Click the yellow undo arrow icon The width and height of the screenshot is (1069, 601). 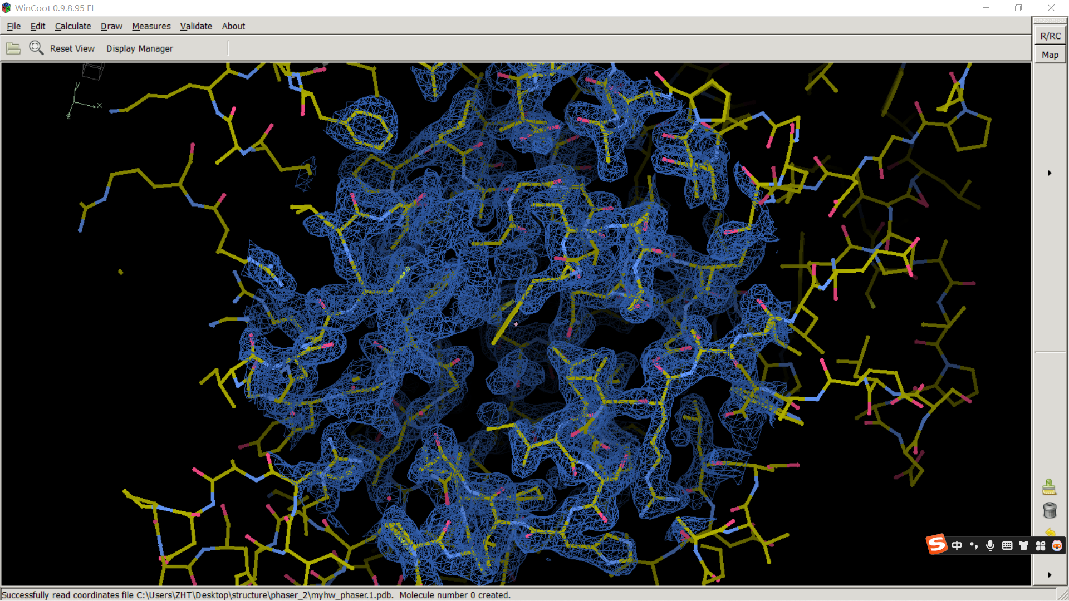1050,531
